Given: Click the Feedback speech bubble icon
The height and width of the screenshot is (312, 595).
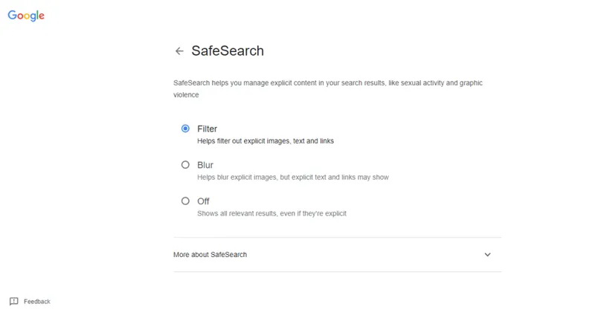Looking at the screenshot, I should pos(13,302).
